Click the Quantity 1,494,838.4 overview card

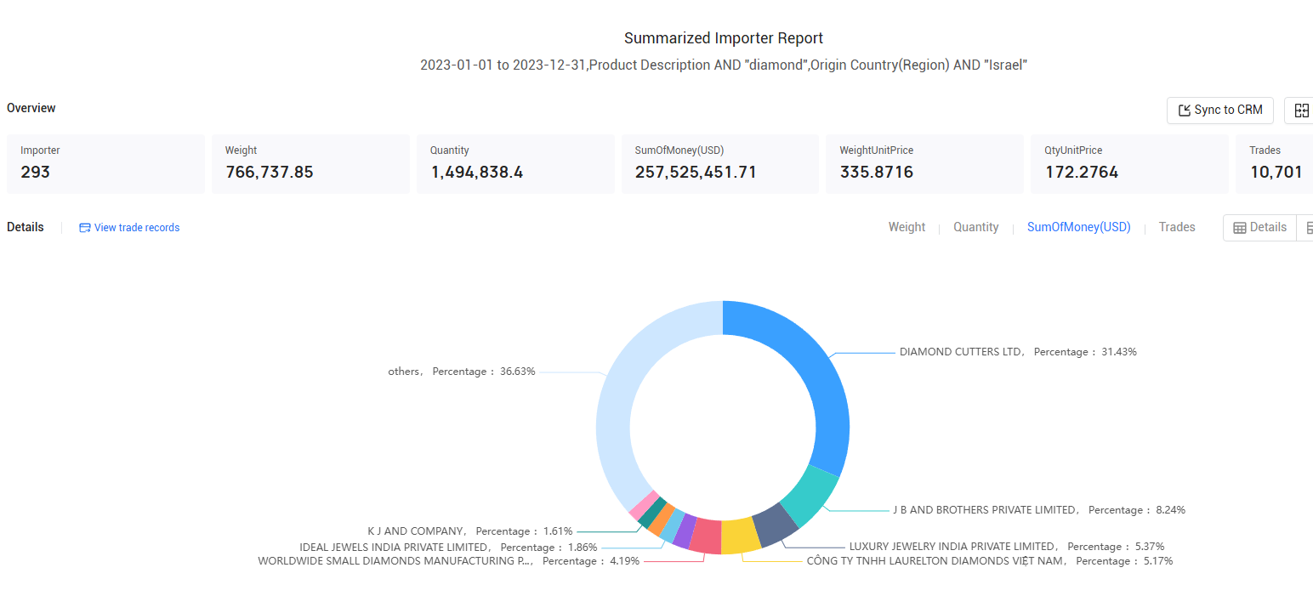(515, 164)
